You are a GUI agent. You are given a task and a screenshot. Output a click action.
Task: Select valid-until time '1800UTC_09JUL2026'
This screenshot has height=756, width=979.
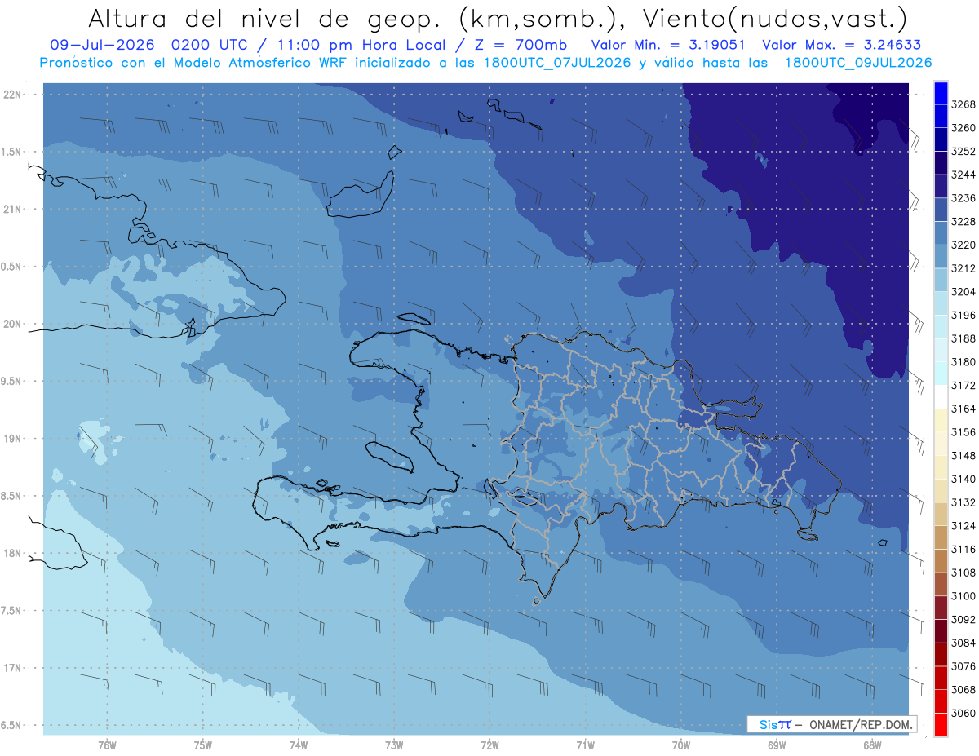pos(858,63)
